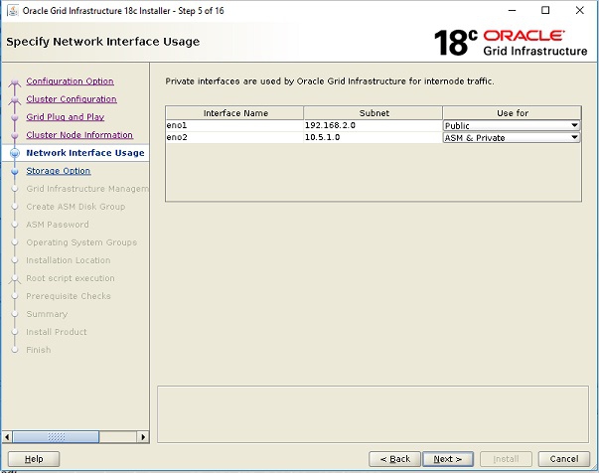Click the sidebar horizontal scrollbar thumb
This screenshot has width=599, height=473.
click(56, 436)
